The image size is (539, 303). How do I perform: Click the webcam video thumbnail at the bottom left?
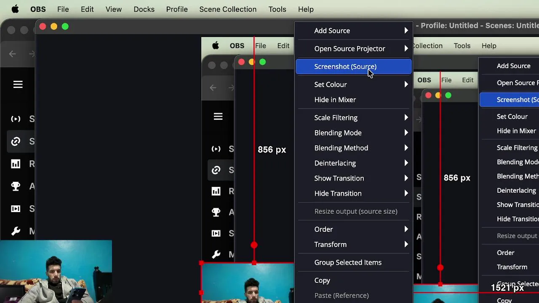(56, 271)
